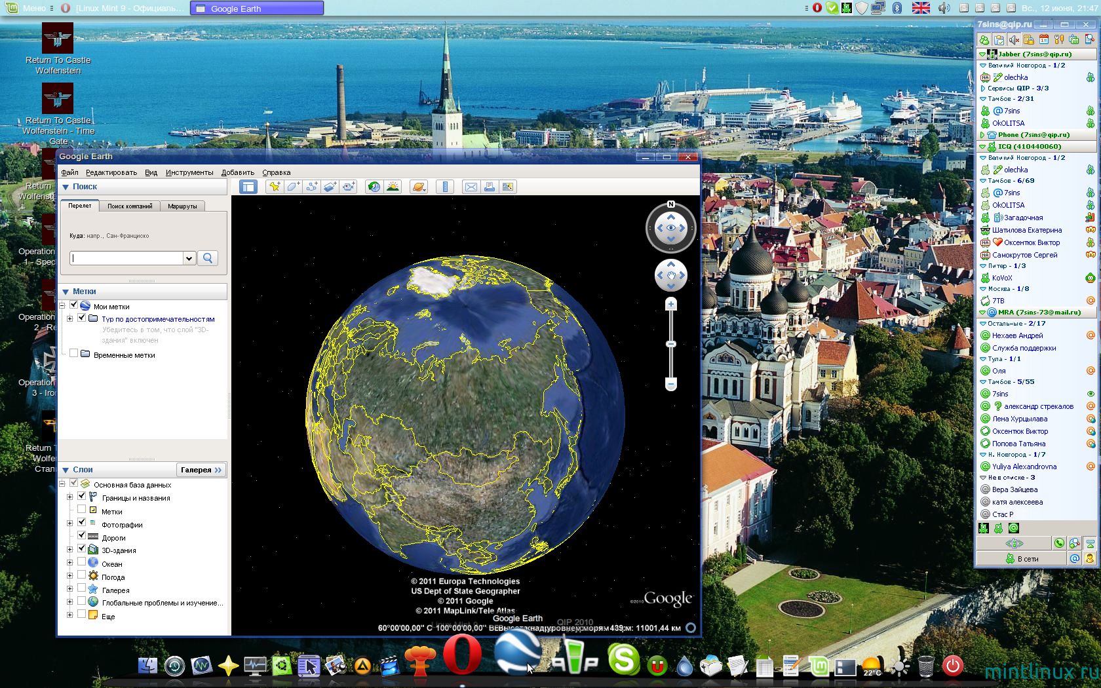Toggle Границы и названия layer checkbox

82,497
